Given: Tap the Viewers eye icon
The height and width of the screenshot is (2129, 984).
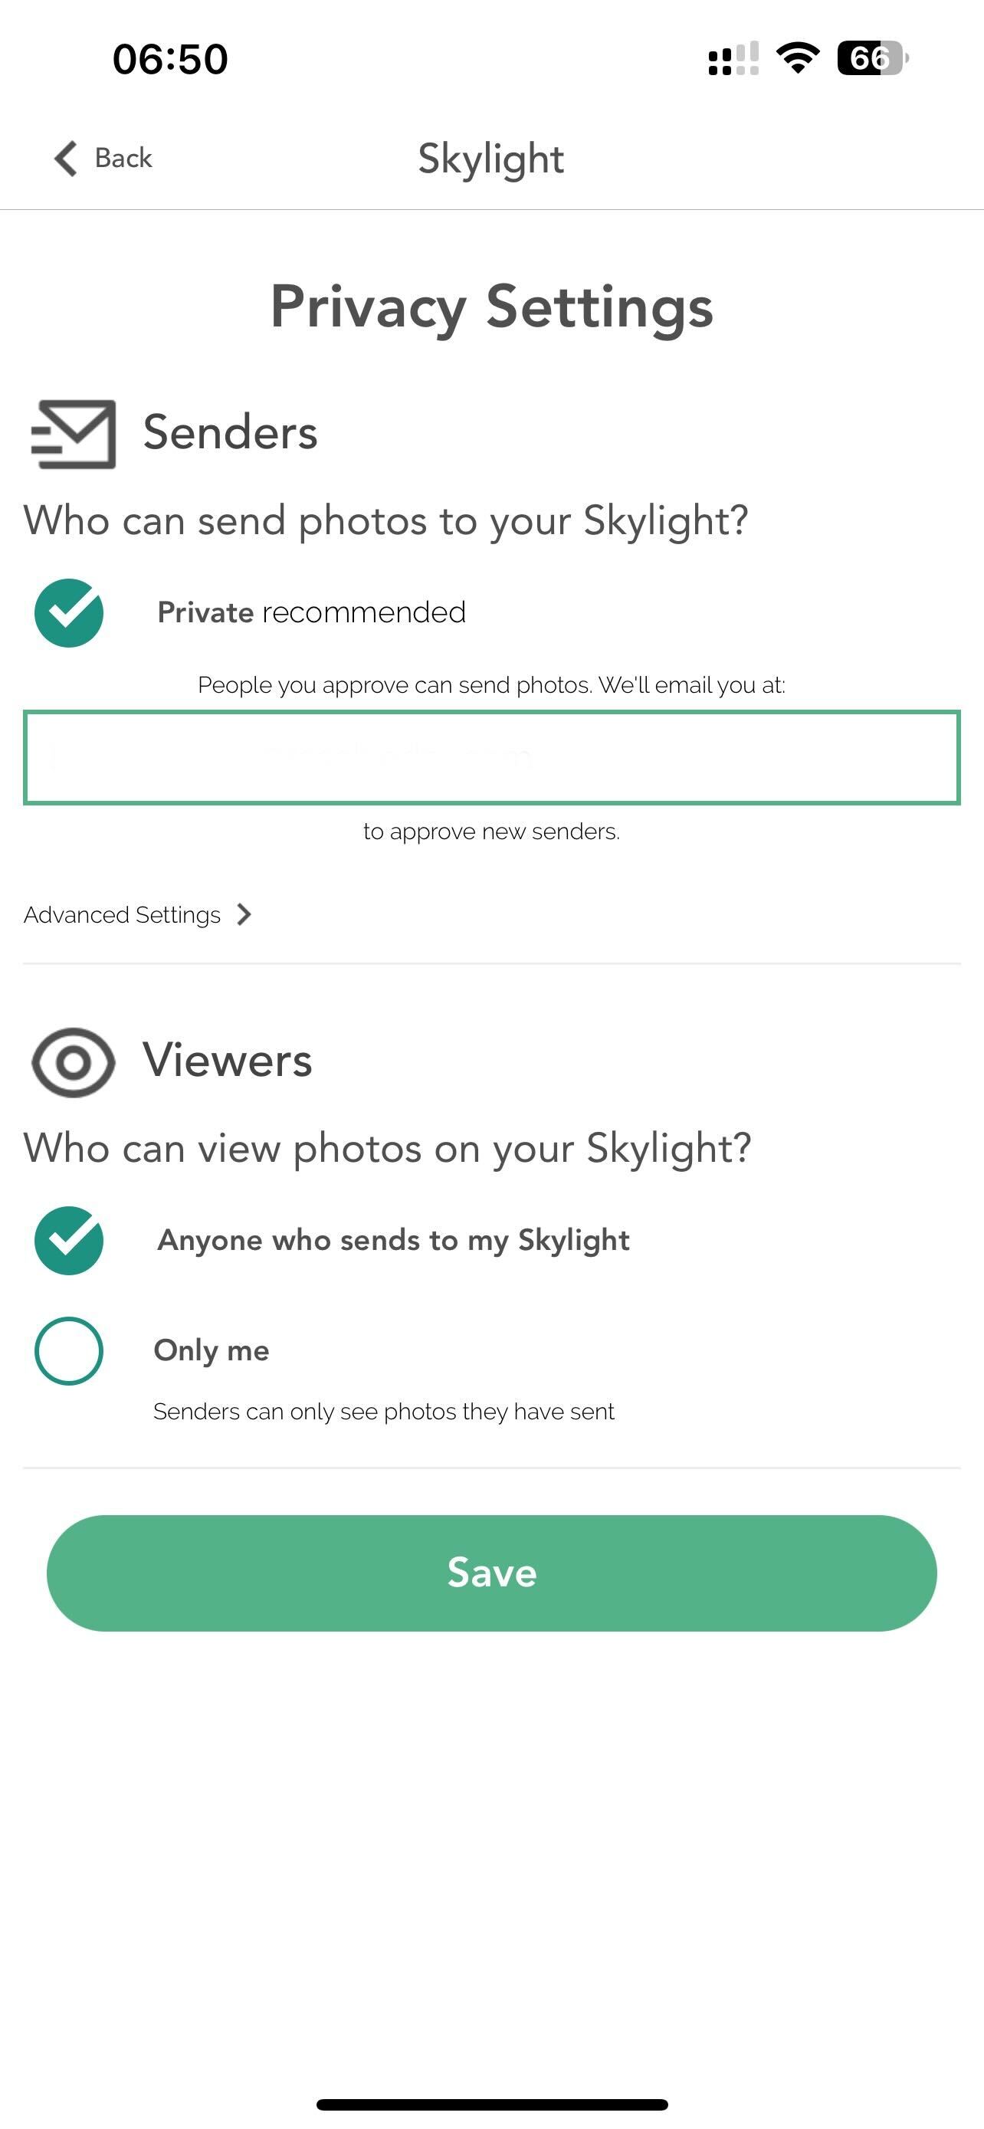Looking at the screenshot, I should [x=73, y=1062].
